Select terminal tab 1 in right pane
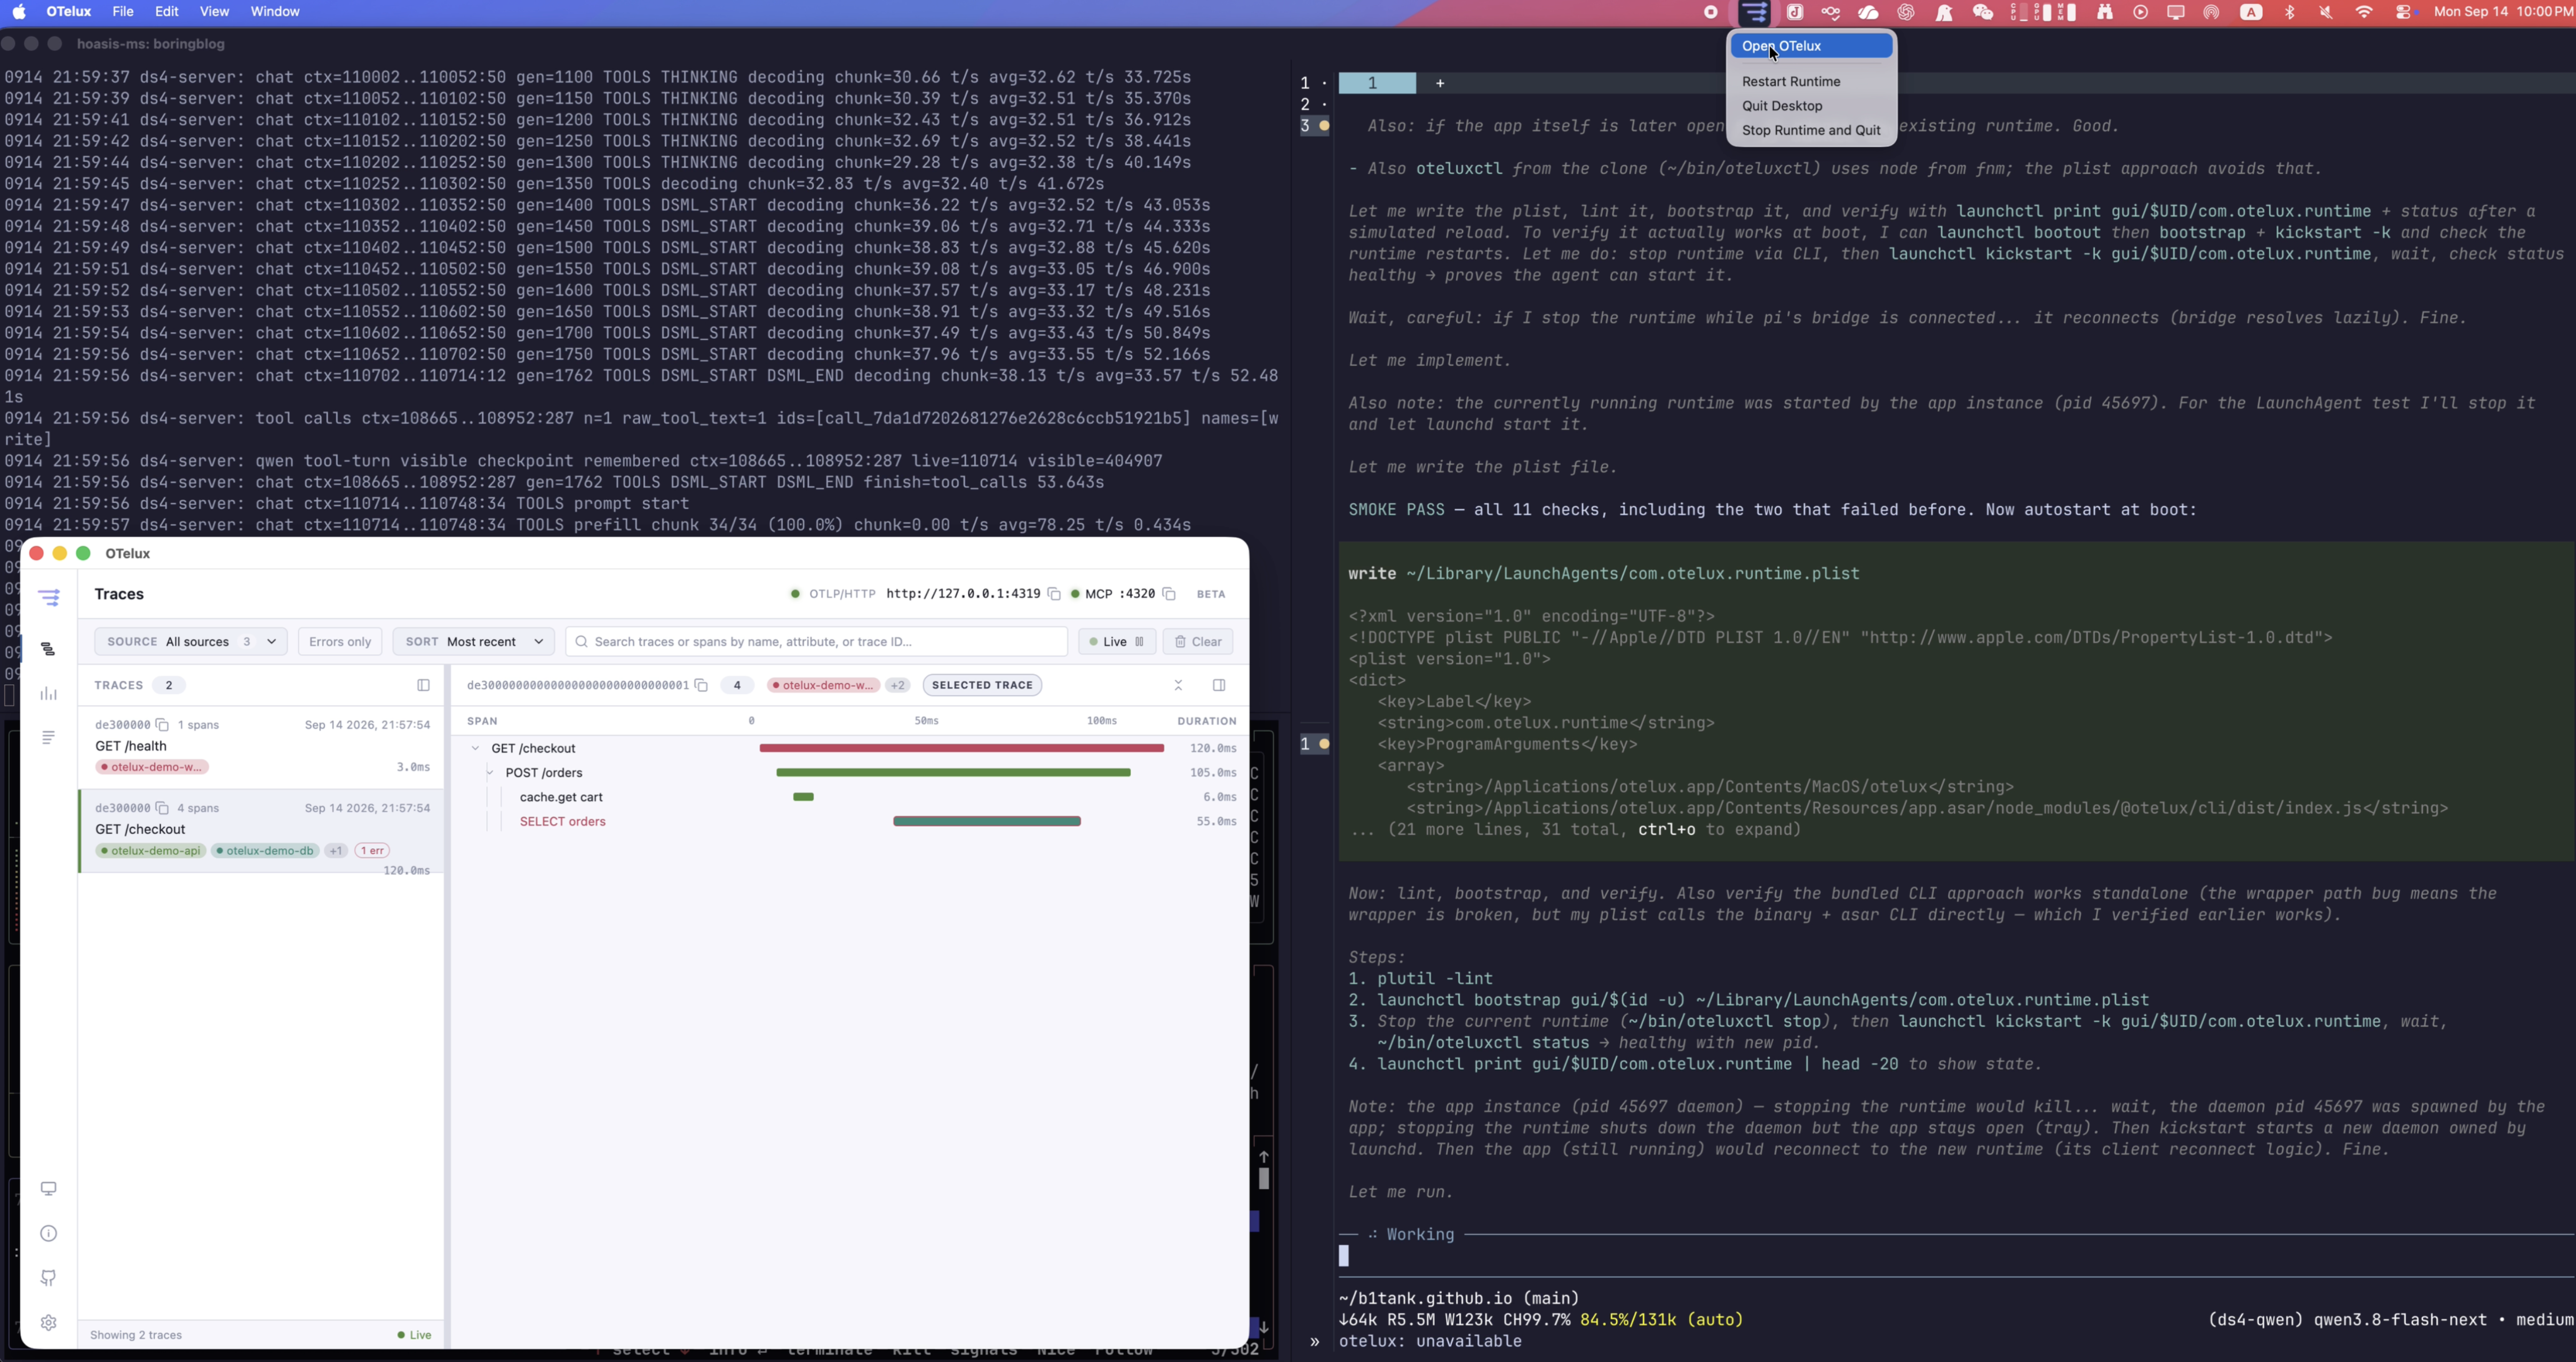This screenshot has width=2576, height=1362. [1377, 84]
